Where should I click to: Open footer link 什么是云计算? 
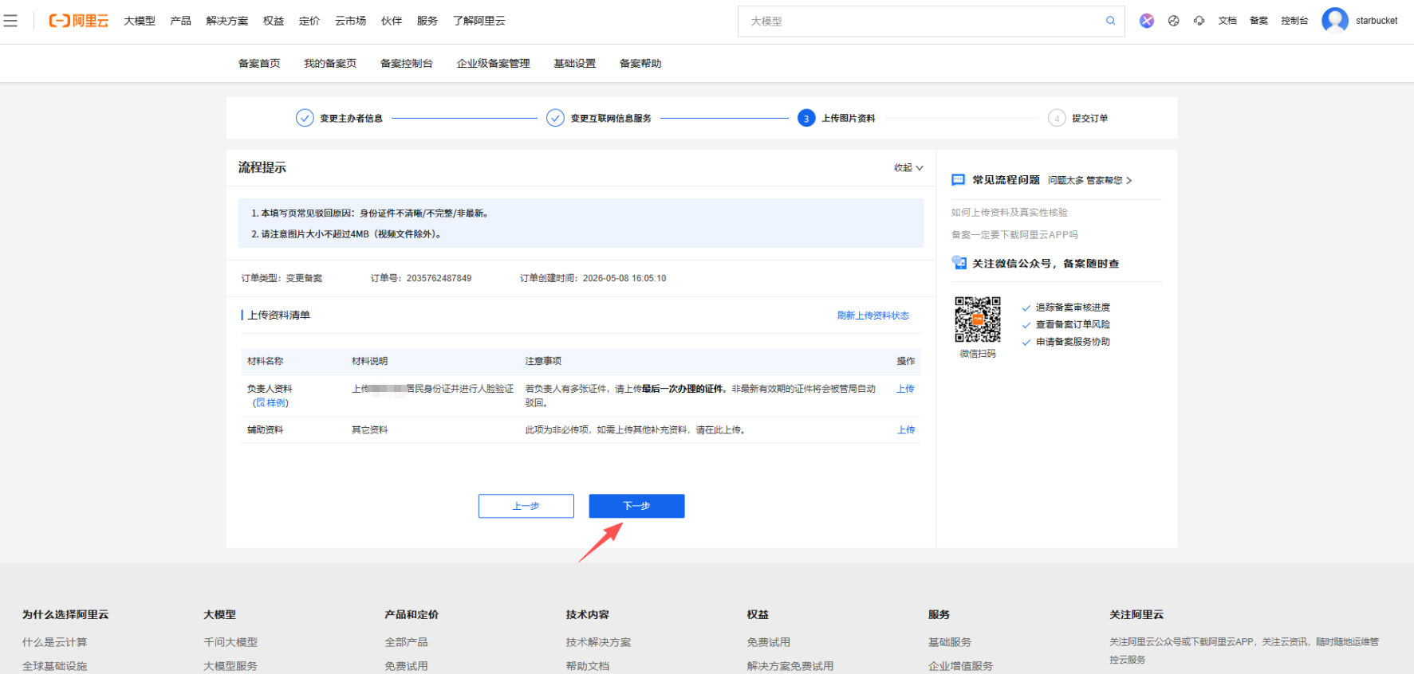click(55, 642)
